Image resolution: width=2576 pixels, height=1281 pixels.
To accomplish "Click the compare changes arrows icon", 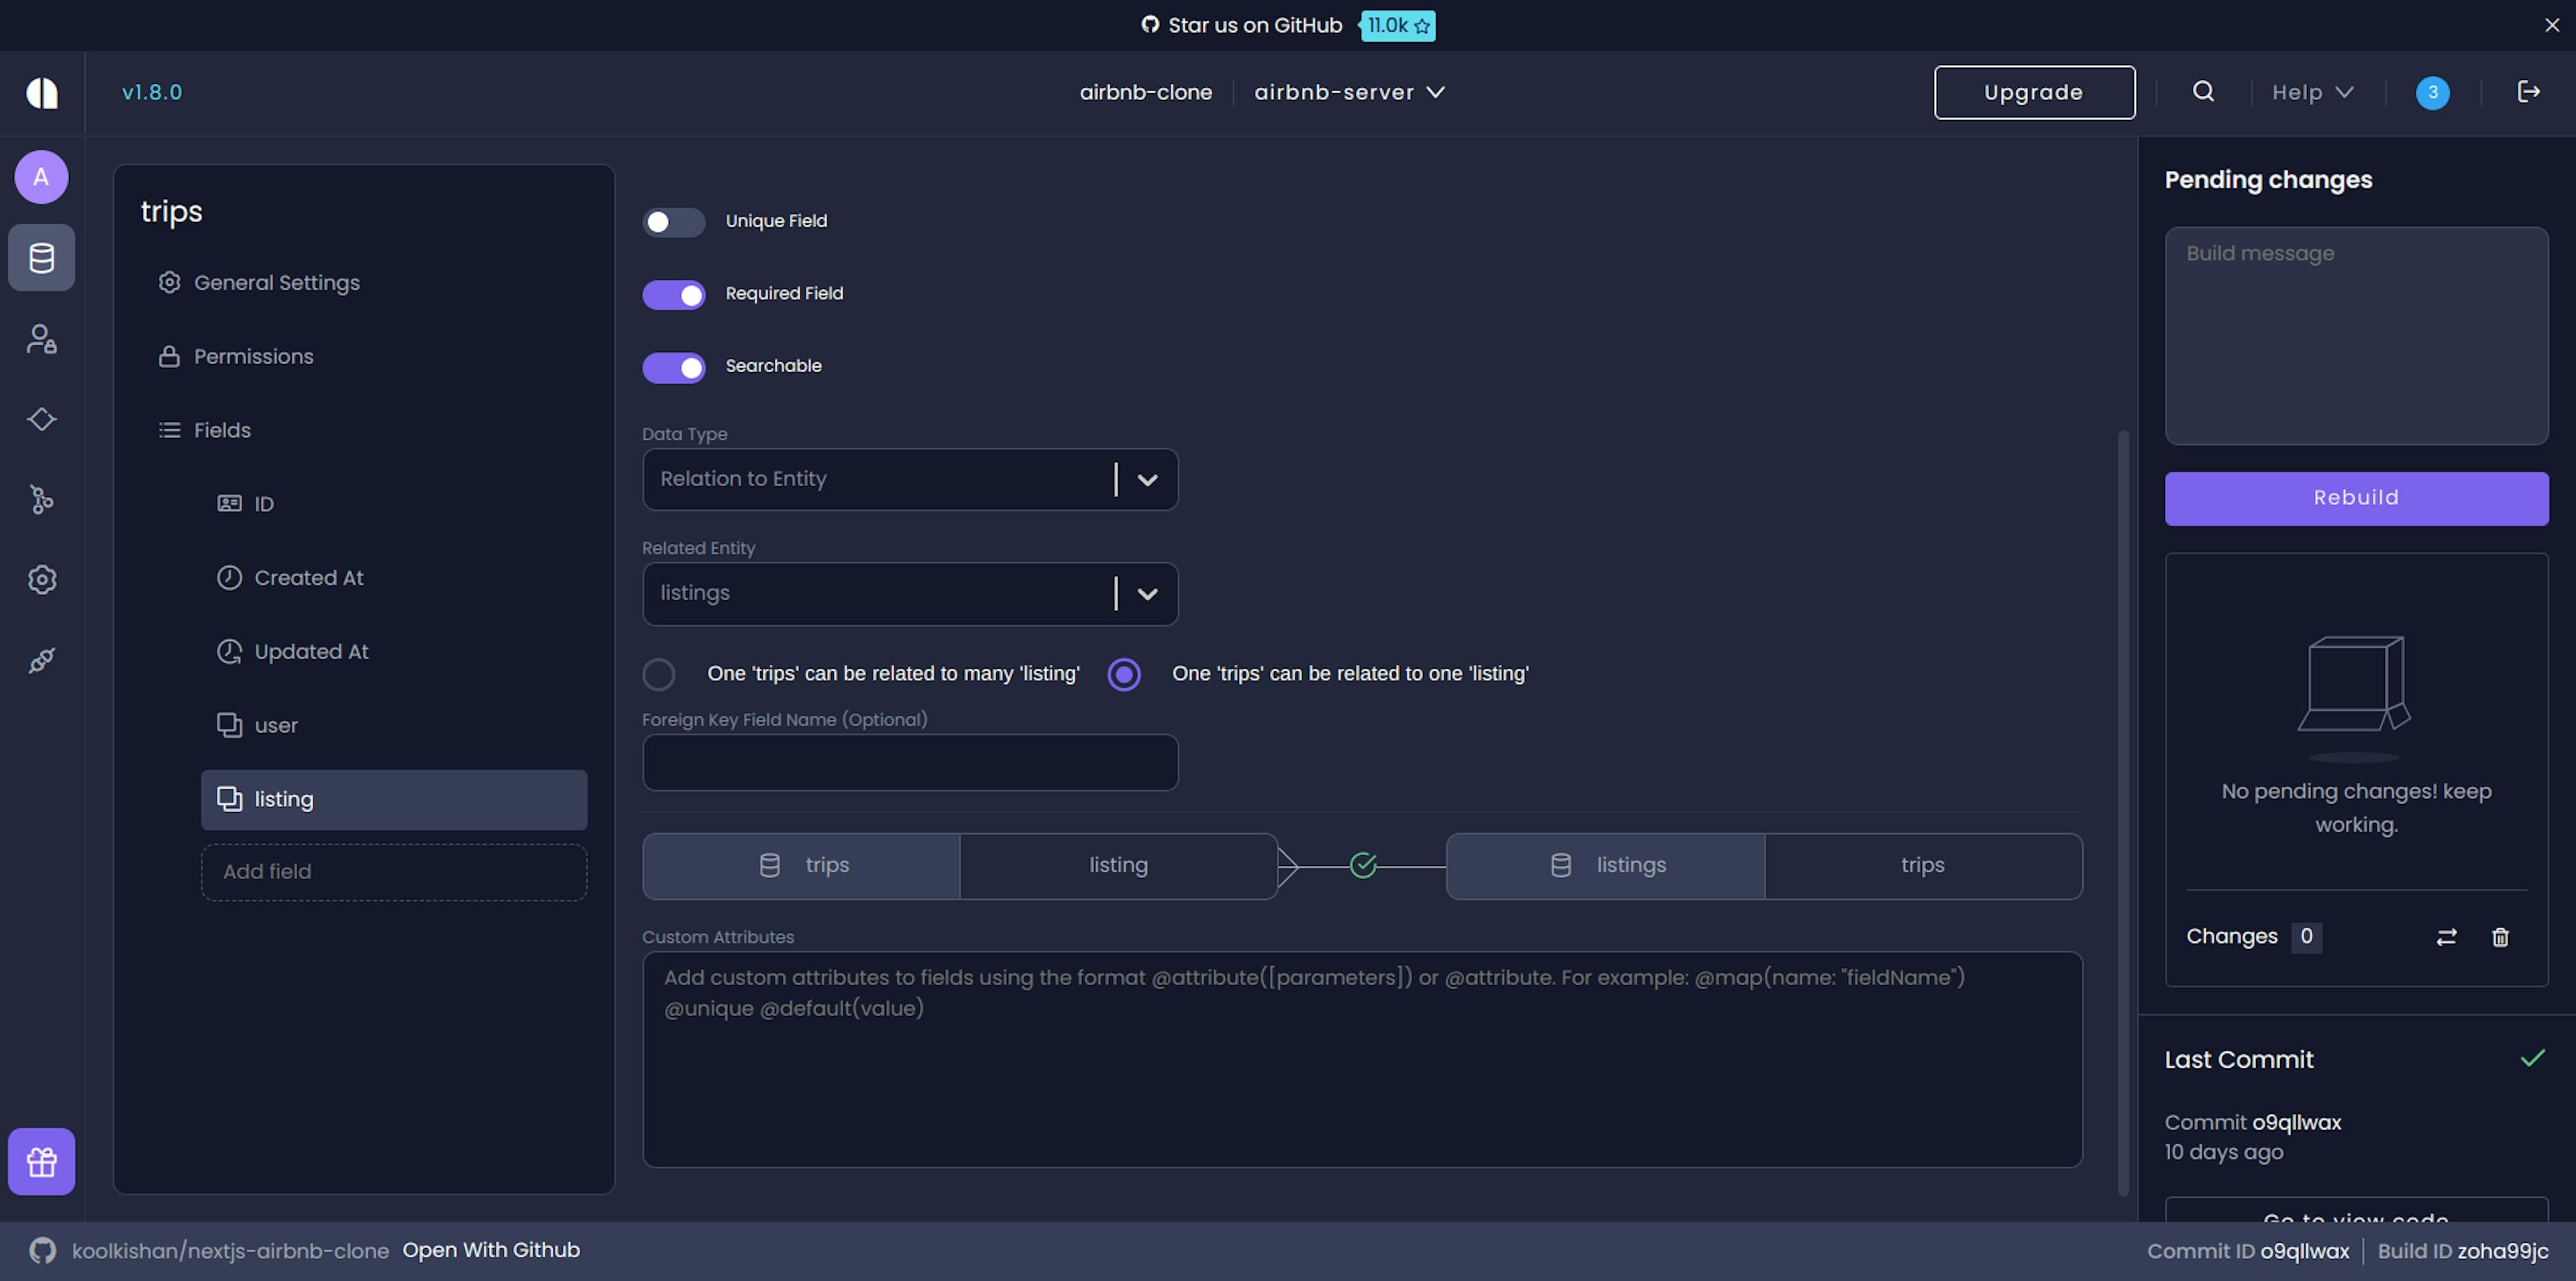I will point(2446,937).
